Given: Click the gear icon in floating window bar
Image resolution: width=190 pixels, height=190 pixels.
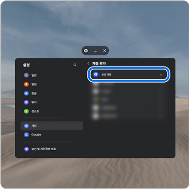Looking at the screenshot, I should point(86,51).
